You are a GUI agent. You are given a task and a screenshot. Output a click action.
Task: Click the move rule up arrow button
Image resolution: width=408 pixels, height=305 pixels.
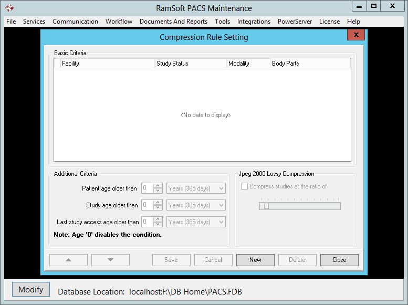click(x=68, y=260)
